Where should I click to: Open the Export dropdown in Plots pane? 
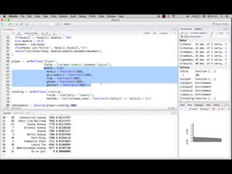(x=205, y=109)
